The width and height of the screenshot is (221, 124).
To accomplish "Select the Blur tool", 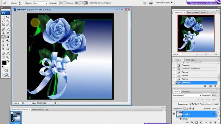I will [3, 41].
